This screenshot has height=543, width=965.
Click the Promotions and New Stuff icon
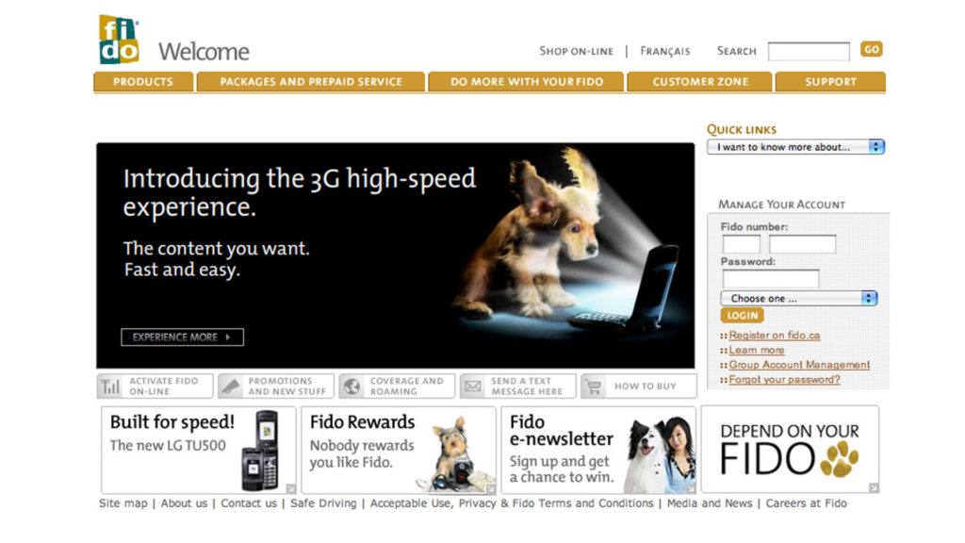pos(230,387)
